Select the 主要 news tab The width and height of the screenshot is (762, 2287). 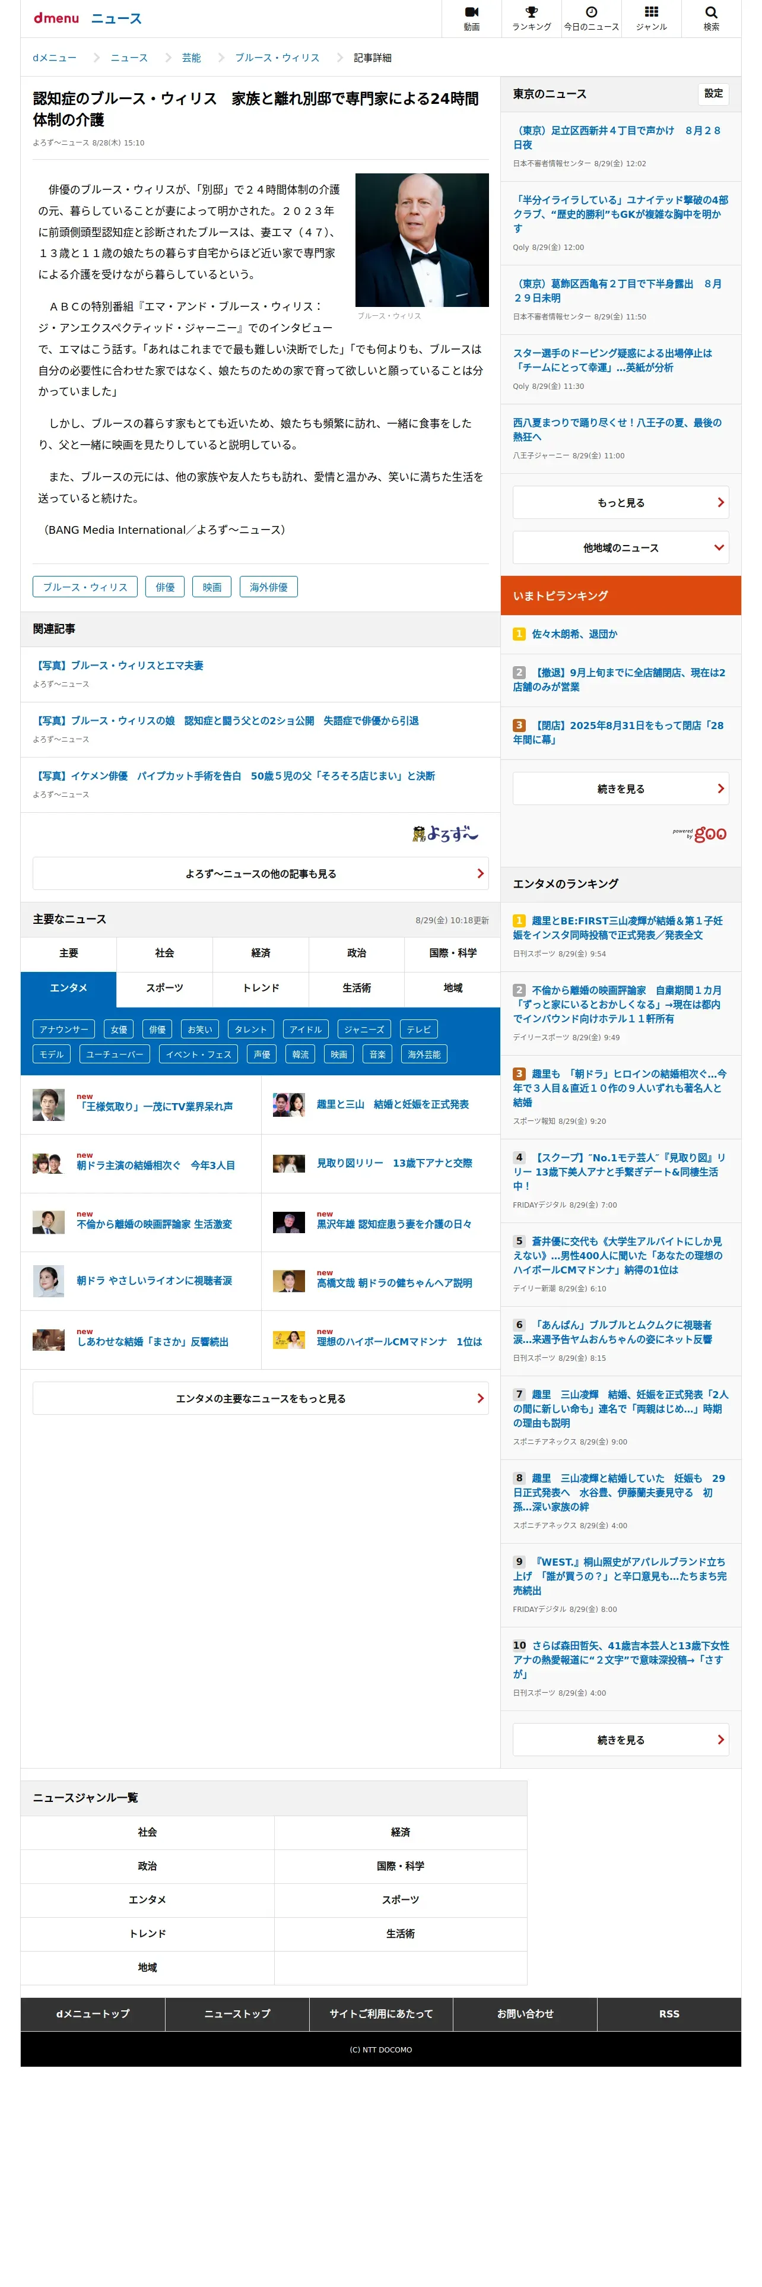[x=68, y=954]
